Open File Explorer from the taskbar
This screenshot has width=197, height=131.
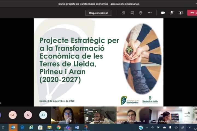coord(49,127)
